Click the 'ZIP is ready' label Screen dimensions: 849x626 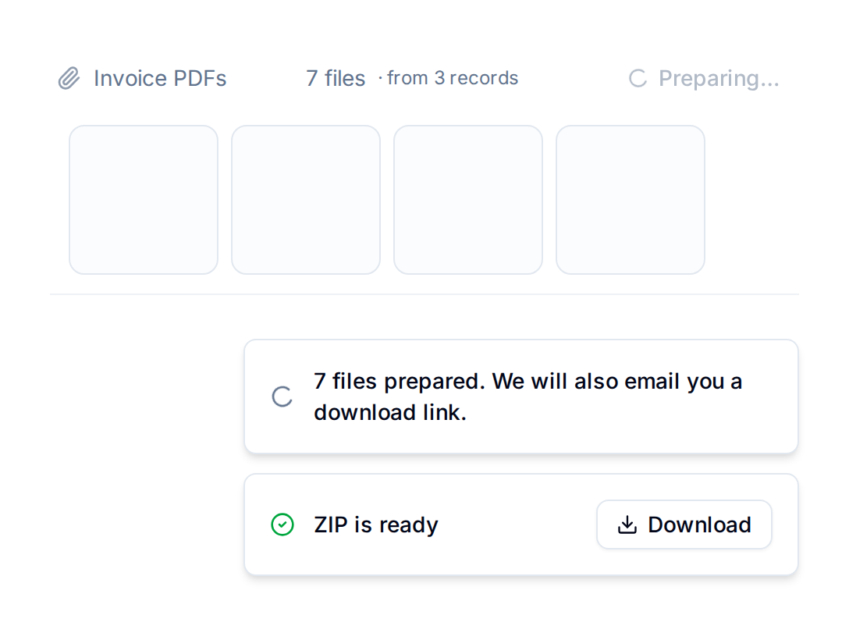pyautogui.click(x=376, y=525)
